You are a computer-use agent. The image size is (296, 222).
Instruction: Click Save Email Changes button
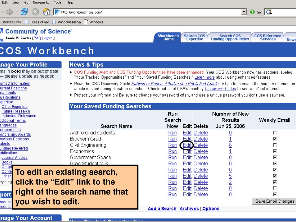tap(275, 201)
